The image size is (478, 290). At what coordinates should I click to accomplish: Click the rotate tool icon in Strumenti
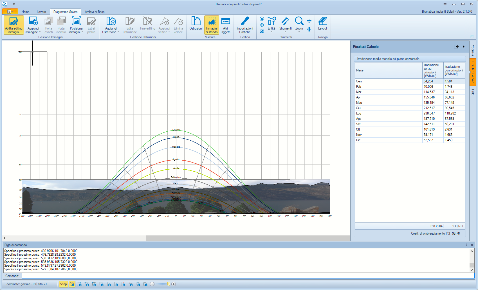pos(262,31)
